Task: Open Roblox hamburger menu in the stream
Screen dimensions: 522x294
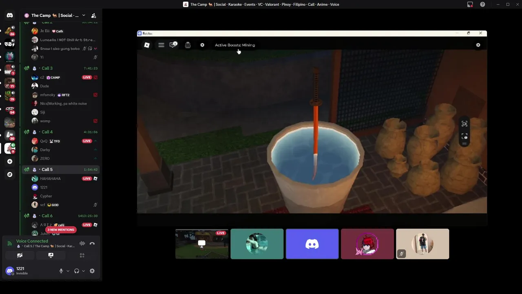Action: point(161,45)
